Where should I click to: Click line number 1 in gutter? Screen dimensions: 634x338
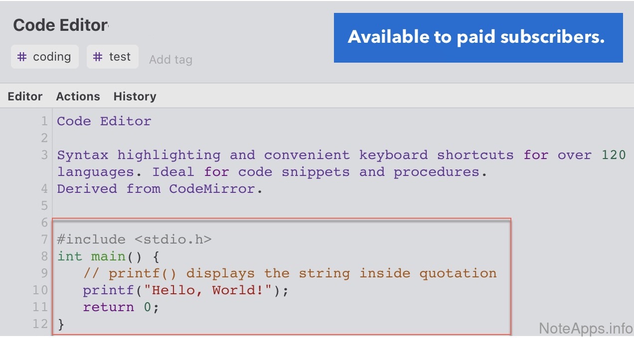coord(44,121)
